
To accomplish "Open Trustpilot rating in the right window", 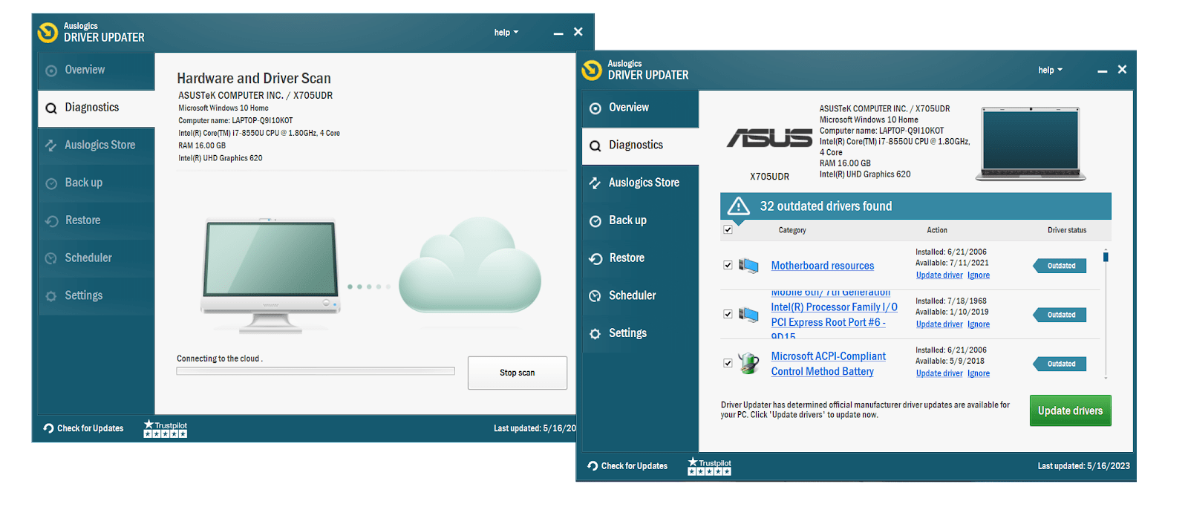I will coord(710,466).
